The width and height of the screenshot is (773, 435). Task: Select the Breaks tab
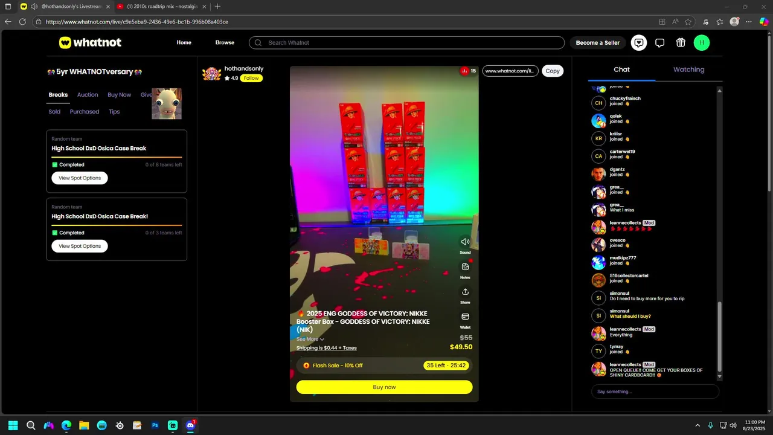point(58,95)
